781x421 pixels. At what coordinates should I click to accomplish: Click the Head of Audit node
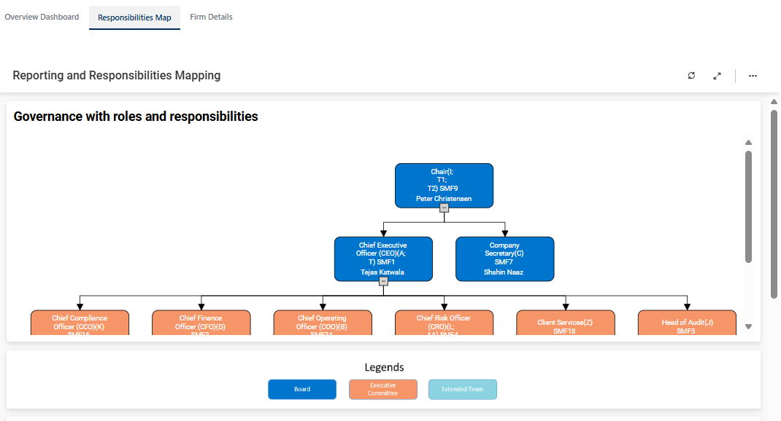pyautogui.click(x=687, y=323)
